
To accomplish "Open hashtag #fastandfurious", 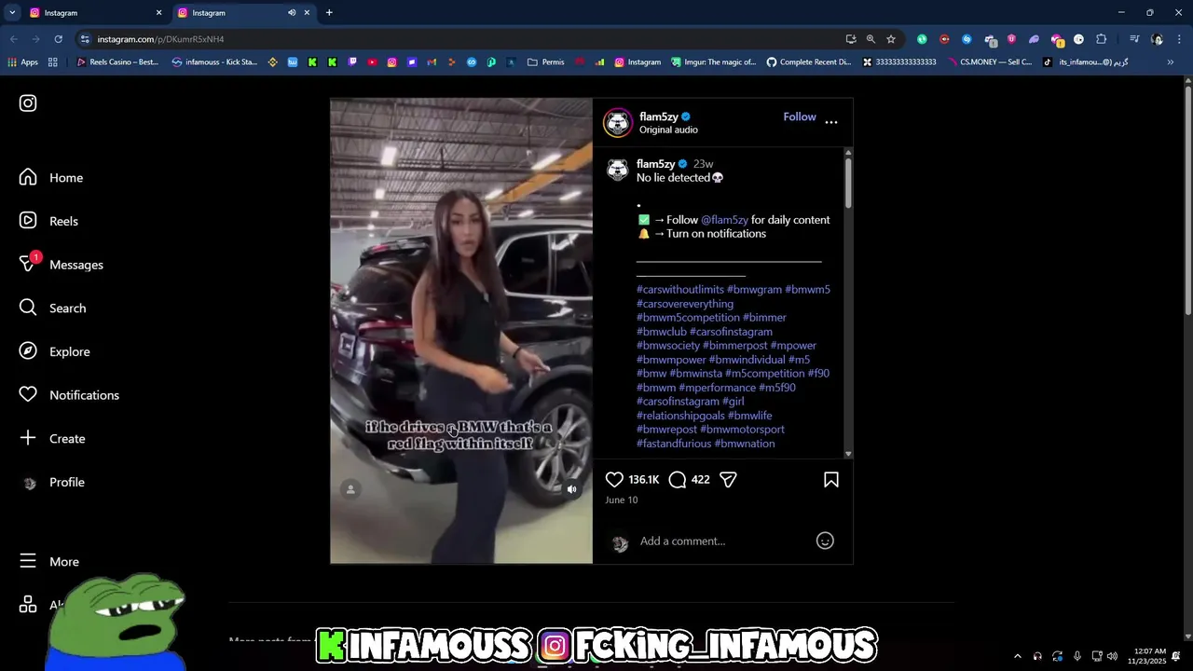I will pos(674,444).
